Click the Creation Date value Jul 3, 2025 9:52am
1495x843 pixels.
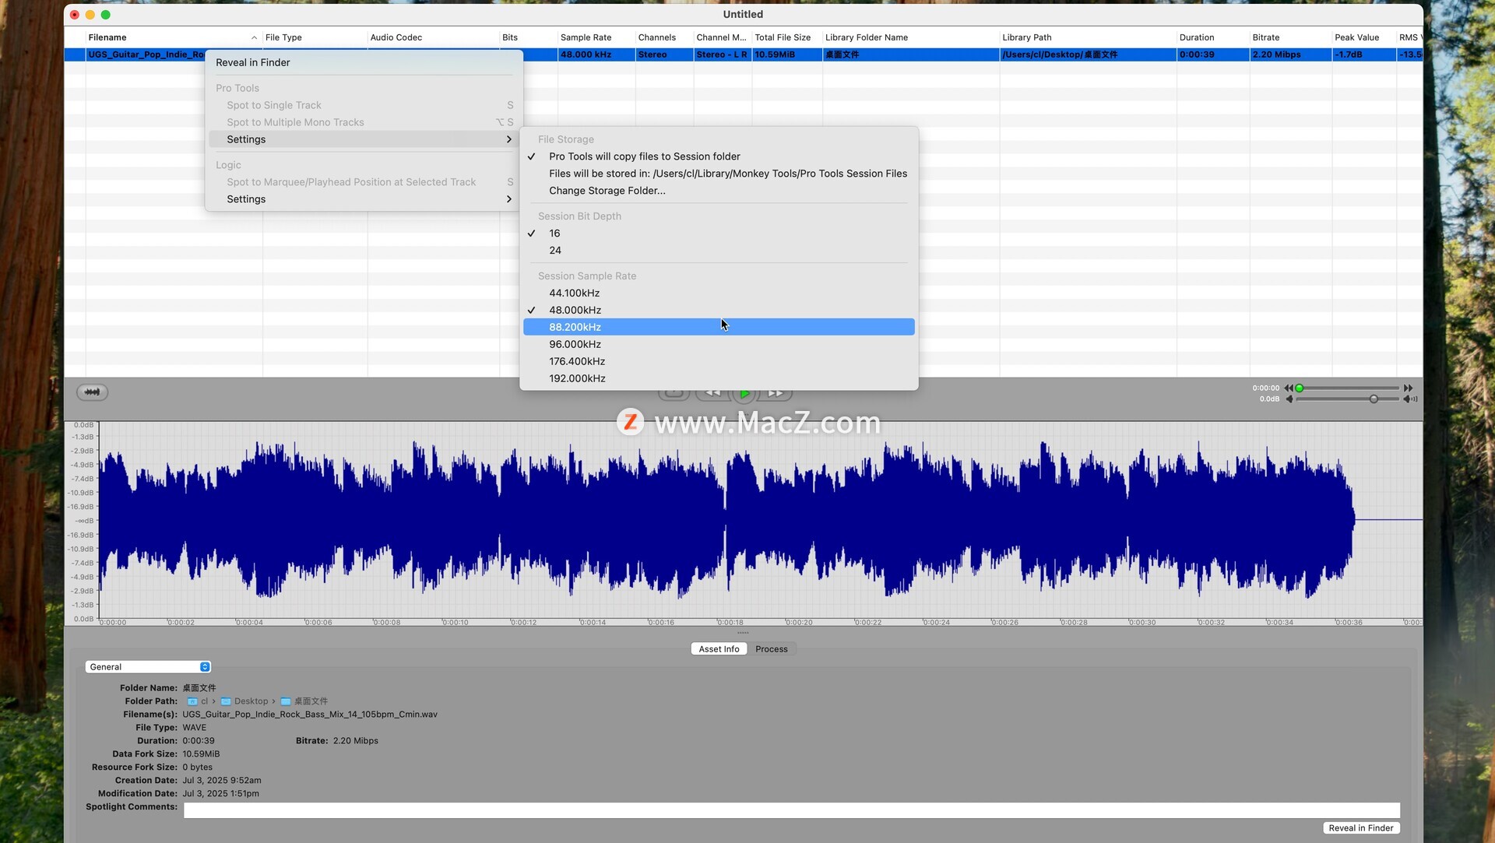coord(222,781)
